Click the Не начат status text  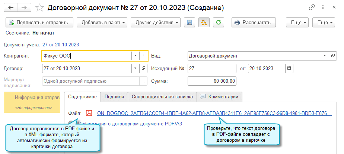[44, 33]
